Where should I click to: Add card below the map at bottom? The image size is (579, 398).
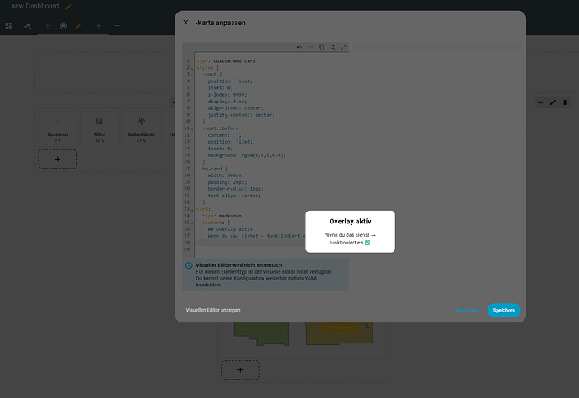[x=240, y=370]
